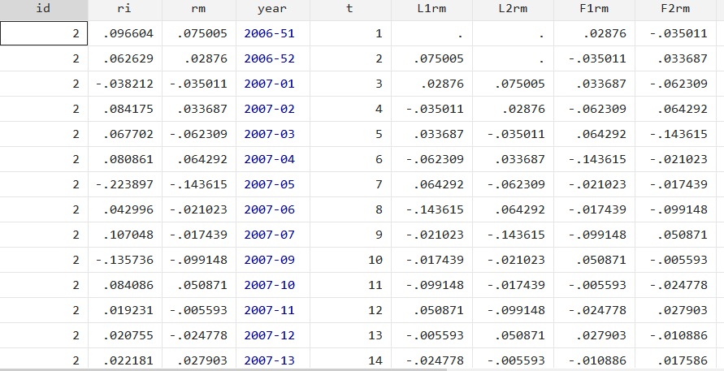Viewport: 724px width, 371px height.
Task: Click the F1rm cell in the 2006-51 row
Action: pos(594,33)
